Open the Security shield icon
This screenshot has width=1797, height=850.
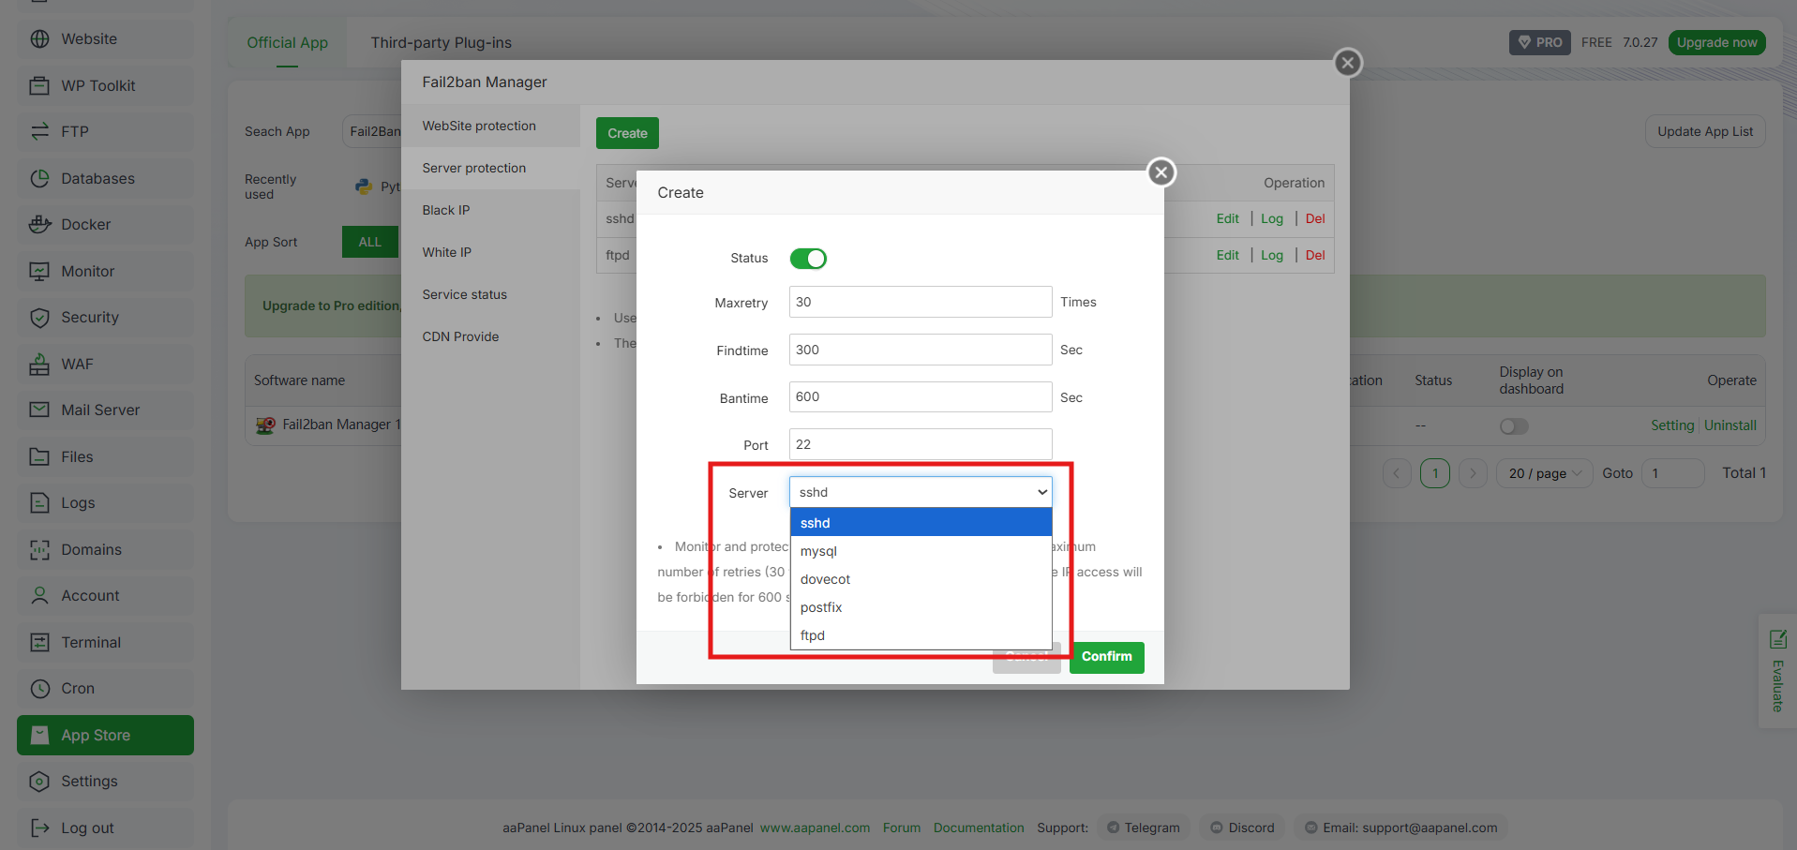pyautogui.click(x=39, y=318)
